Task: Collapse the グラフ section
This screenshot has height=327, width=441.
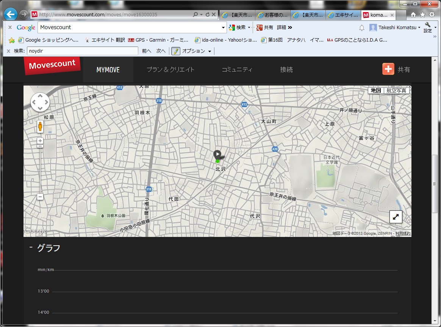Action: tap(31, 248)
